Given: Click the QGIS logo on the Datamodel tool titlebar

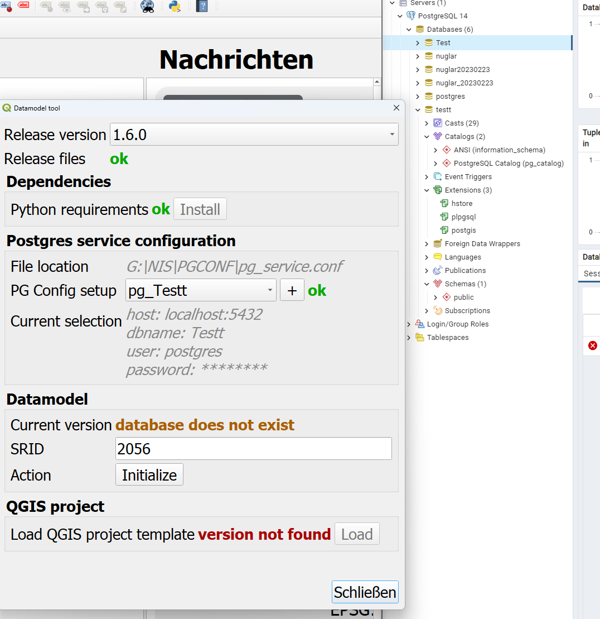Looking at the screenshot, I should tap(6, 107).
